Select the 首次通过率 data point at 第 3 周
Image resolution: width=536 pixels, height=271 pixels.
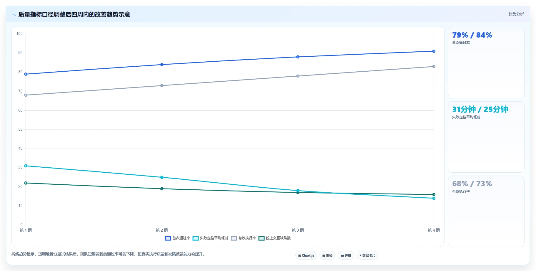298,57
